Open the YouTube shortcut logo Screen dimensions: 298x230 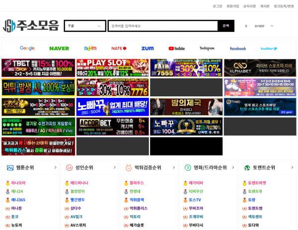click(x=177, y=49)
